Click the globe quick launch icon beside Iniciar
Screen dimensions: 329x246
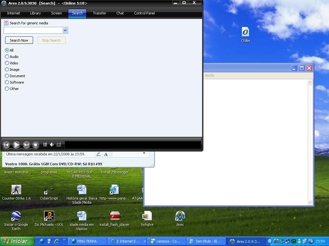42,241
